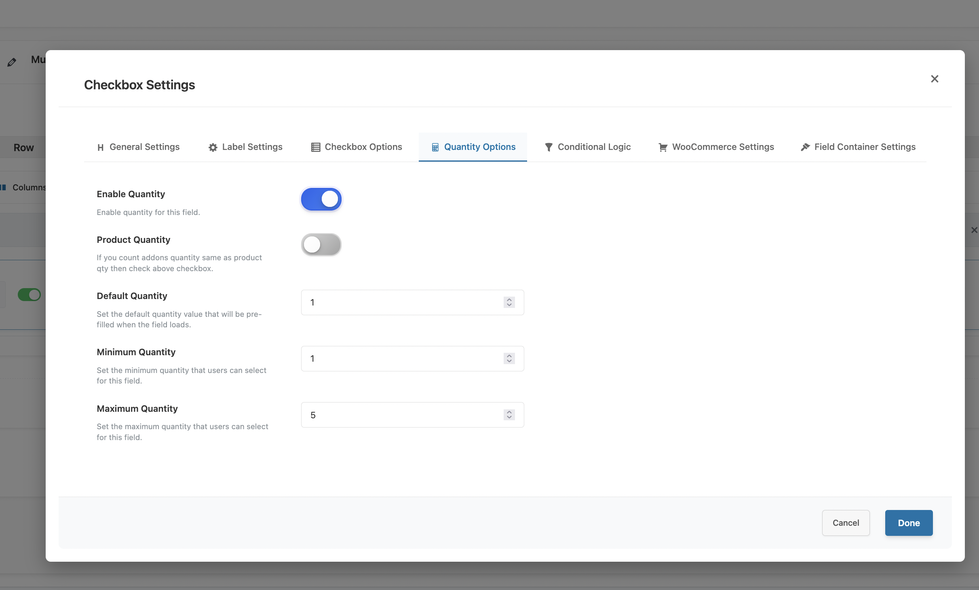The width and height of the screenshot is (979, 590).
Task: Click the Label Settings gear icon
Action: coord(213,147)
